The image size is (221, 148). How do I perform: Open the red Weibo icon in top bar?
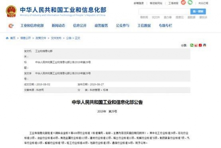(x=183, y=2)
